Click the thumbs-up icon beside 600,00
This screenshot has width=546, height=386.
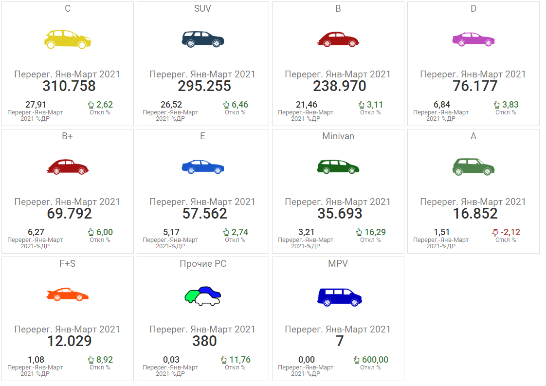(x=358, y=360)
